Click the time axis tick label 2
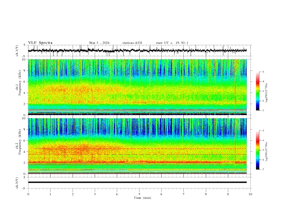This screenshot has height=218, width=282. [73, 194]
